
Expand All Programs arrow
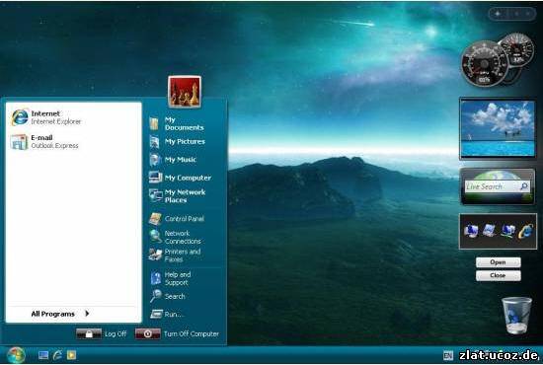click(x=87, y=314)
